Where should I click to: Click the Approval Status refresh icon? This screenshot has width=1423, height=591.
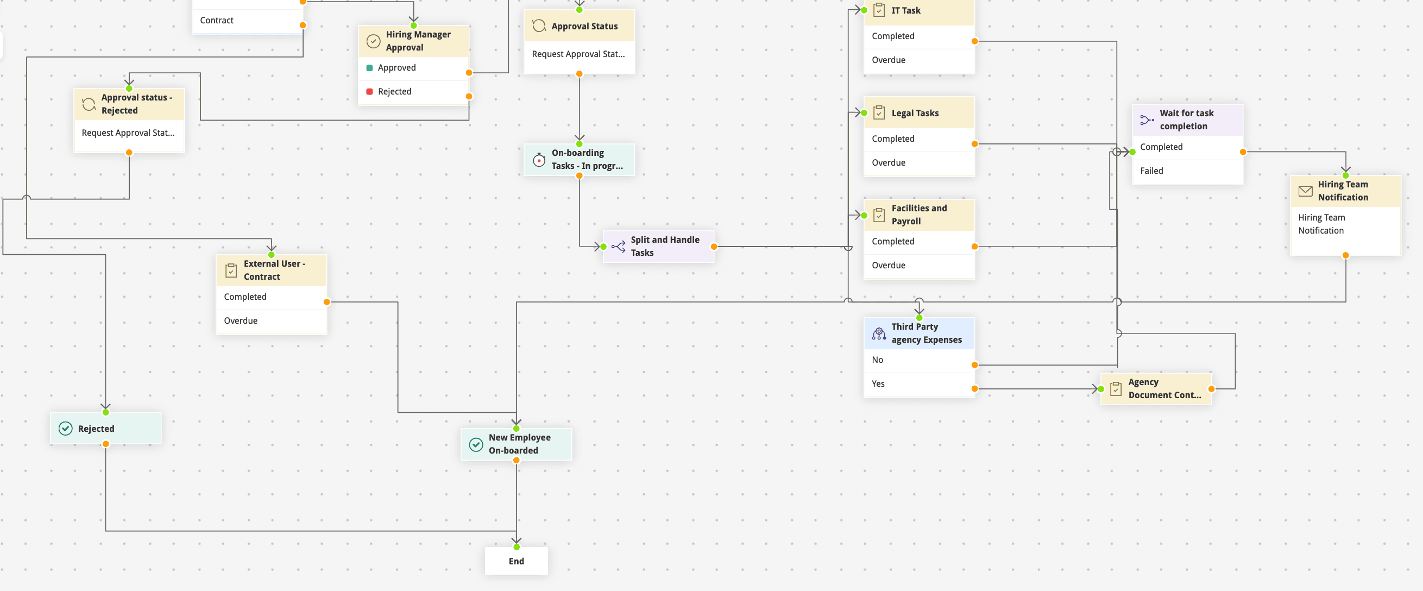tap(539, 26)
